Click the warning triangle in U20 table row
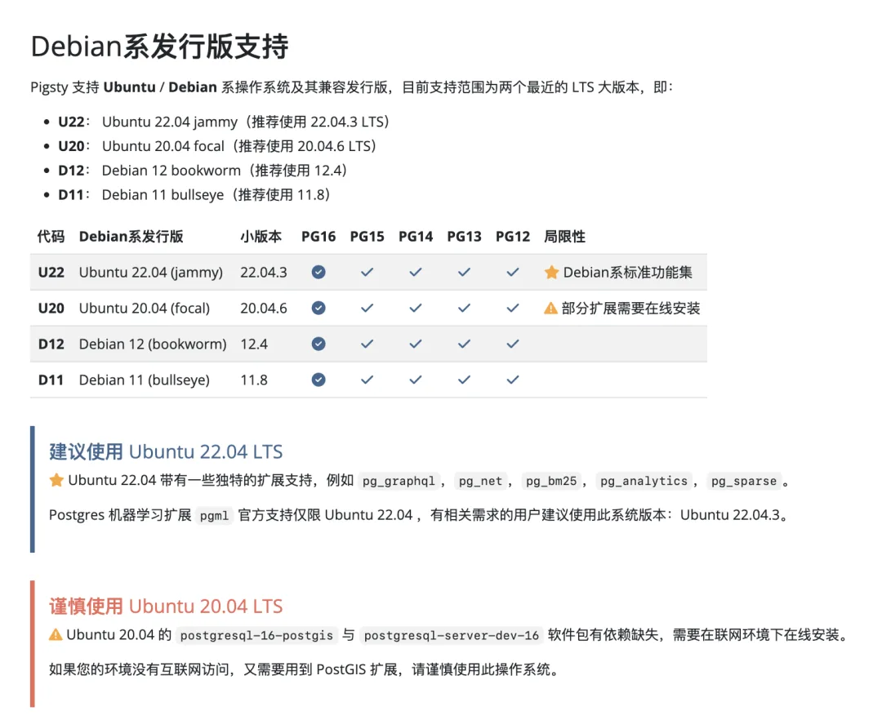The width and height of the screenshot is (882, 720). (550, 309)
